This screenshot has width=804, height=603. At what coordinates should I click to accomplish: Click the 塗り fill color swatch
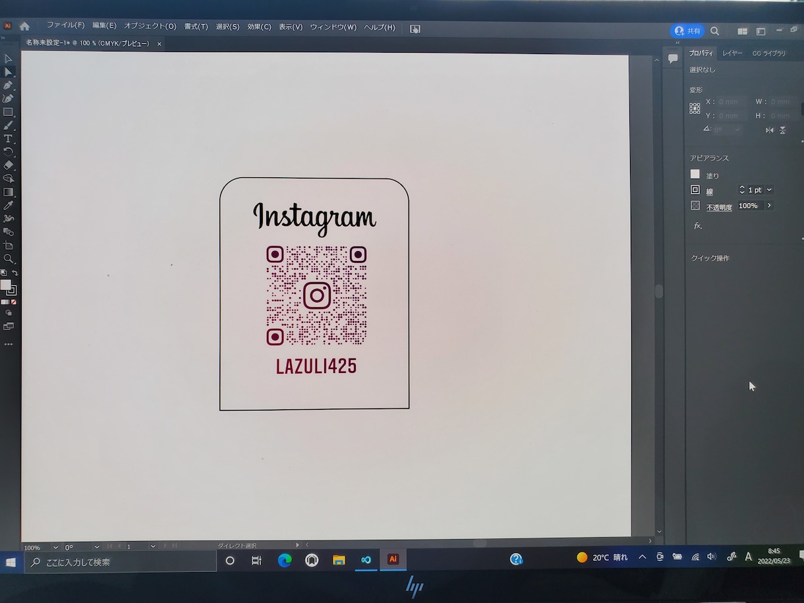[695, 174]
